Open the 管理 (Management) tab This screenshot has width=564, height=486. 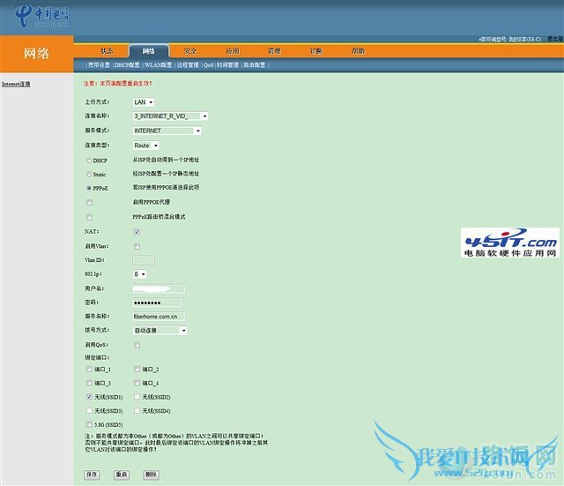(x=274, y=51)
